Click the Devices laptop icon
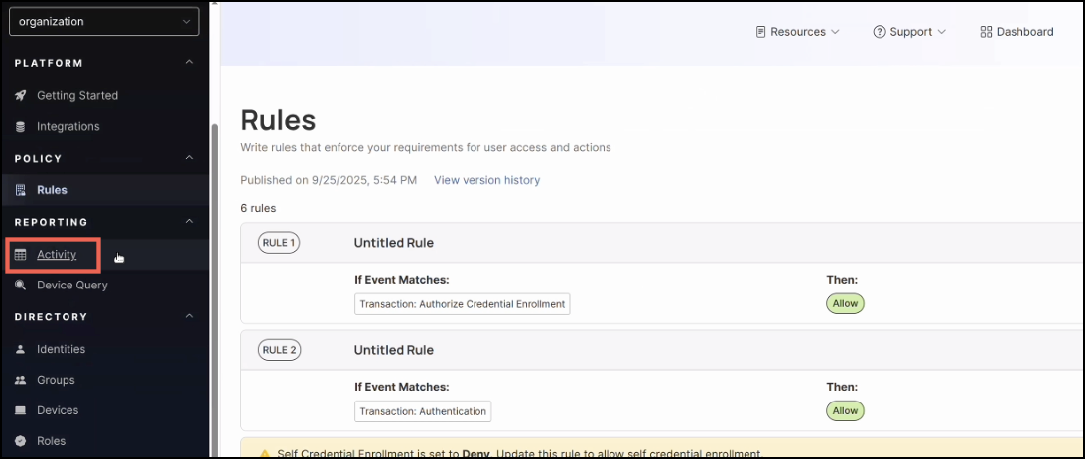This screenshot has height=459, width=1085. point(21,410)
